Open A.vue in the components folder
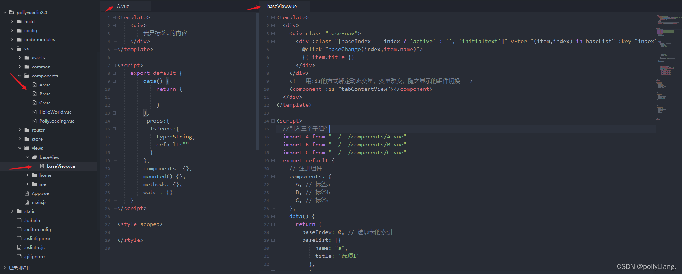Image resolution: width=682 pixels, height=274 pixels. point(45,85)
